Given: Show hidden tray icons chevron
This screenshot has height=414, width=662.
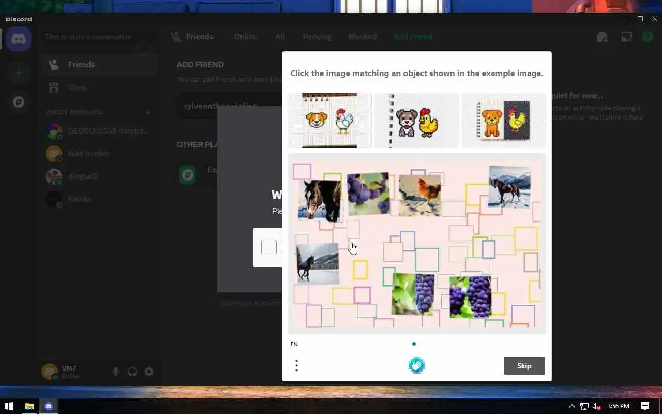Looking at the screenshot, I should tap(571, 406).
